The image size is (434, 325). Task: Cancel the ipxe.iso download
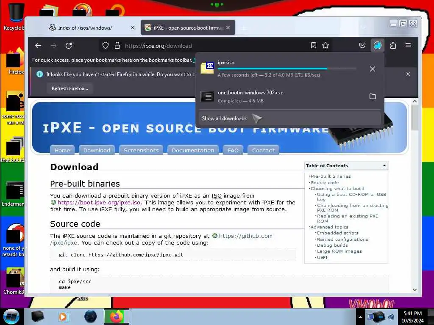coord(373,69)
